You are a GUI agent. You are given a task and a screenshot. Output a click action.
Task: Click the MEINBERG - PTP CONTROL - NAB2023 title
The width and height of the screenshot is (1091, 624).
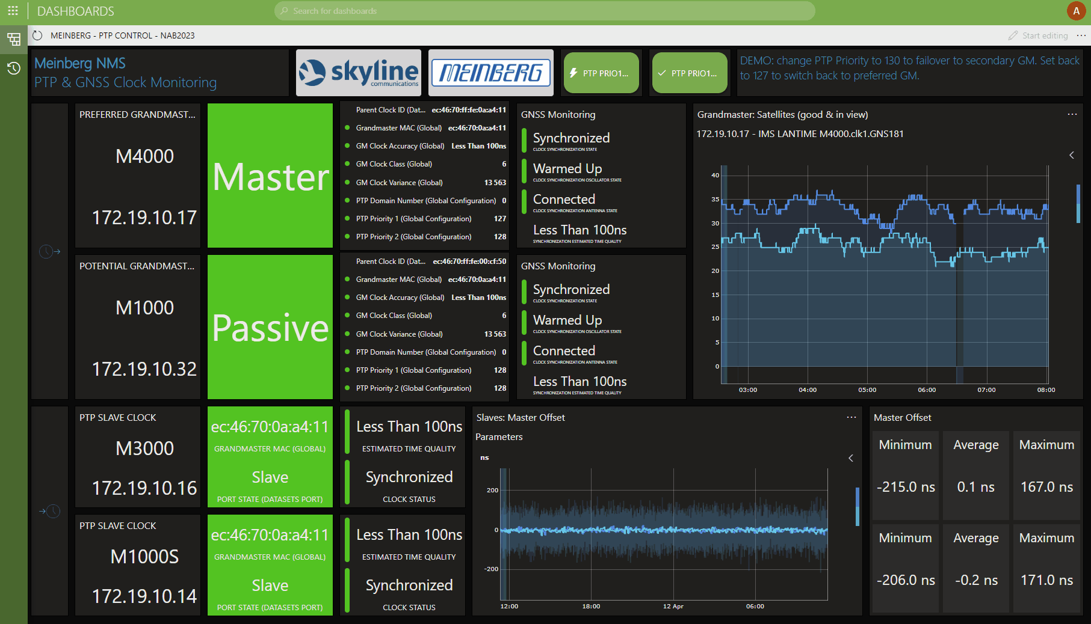click(123, 35)
